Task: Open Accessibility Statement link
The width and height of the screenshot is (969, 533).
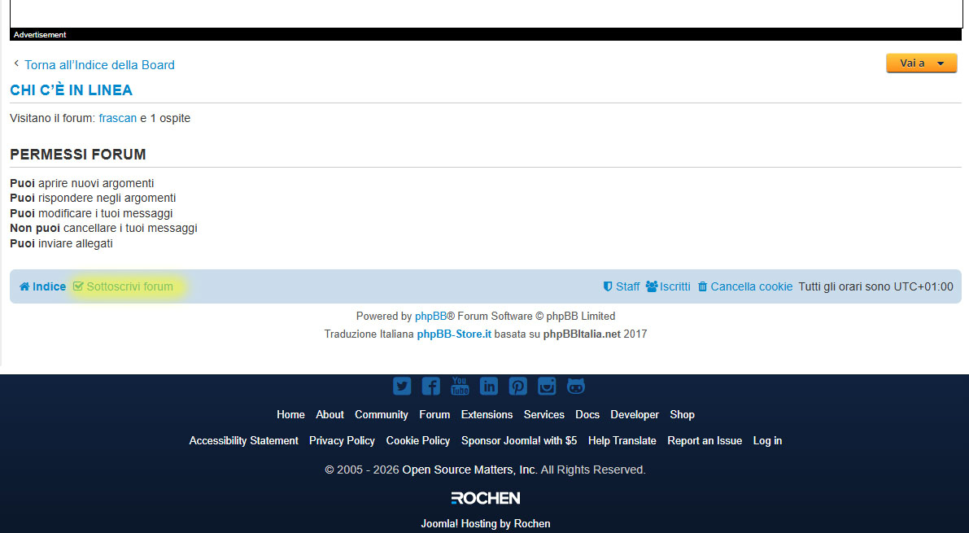Action: click(243, 440)
